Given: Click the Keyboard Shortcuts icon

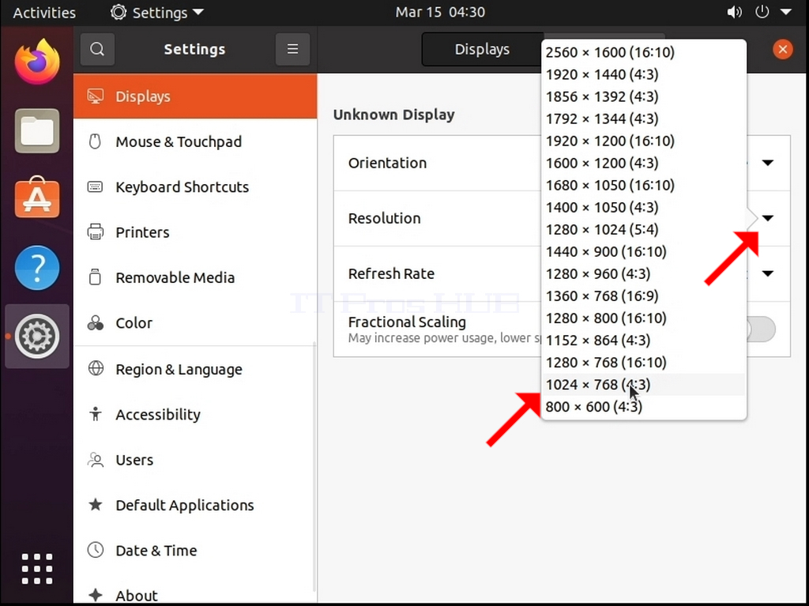Looking at the screenshot, I should click(x=95, y=186).
